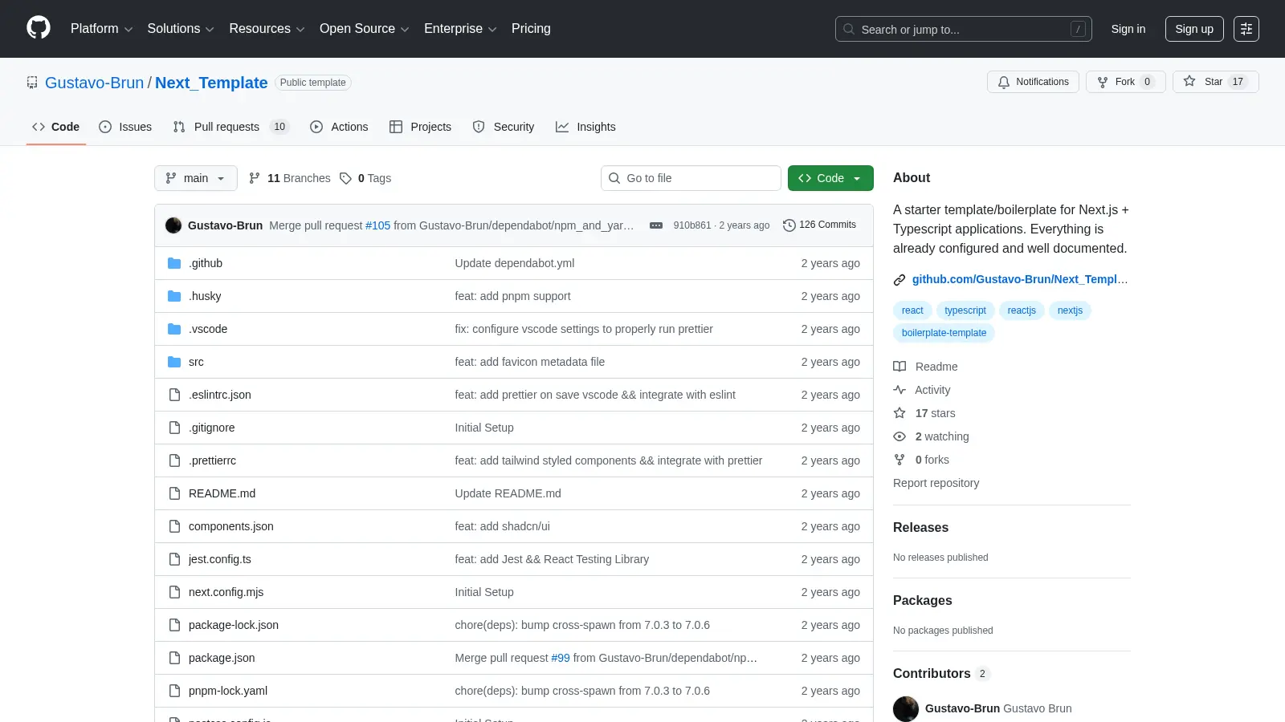Click the book icon beside Readme
This screenshot has height=722, width=1285.
(x=899, y=367)
